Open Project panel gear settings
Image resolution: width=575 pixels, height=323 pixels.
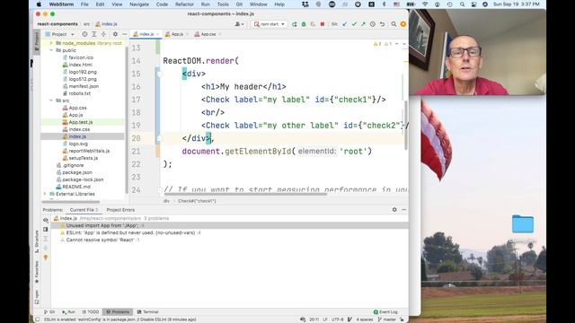[x=115, y=34]
